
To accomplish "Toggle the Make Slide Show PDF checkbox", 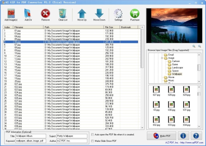I will pos(92,141).
